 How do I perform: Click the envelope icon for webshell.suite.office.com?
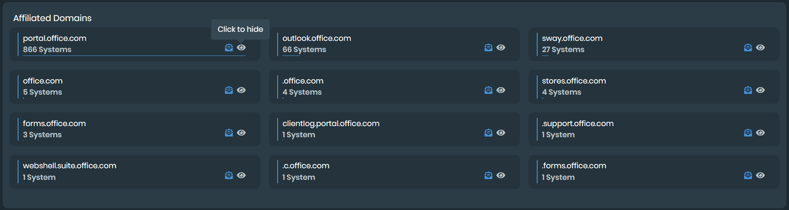(229, 175)
